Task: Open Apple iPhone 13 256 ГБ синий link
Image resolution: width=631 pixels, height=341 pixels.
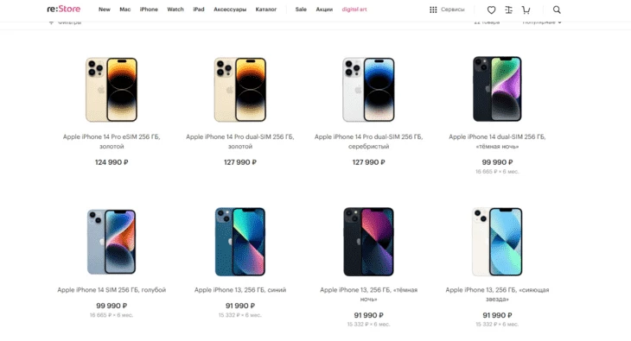Action: (240, 290)
